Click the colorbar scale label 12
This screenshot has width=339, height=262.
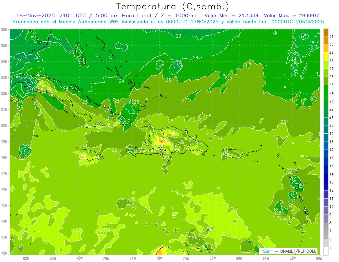click(331, 190)
